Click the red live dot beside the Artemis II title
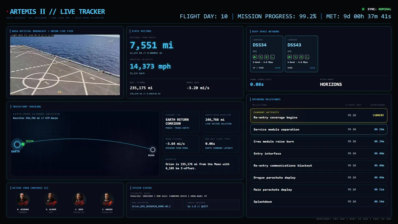The image size is (398, 224). pyautogui.click(x=7, y=12)
